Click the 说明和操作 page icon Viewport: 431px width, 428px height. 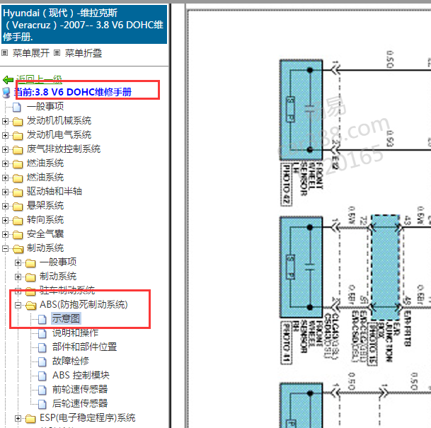[42, 333]
